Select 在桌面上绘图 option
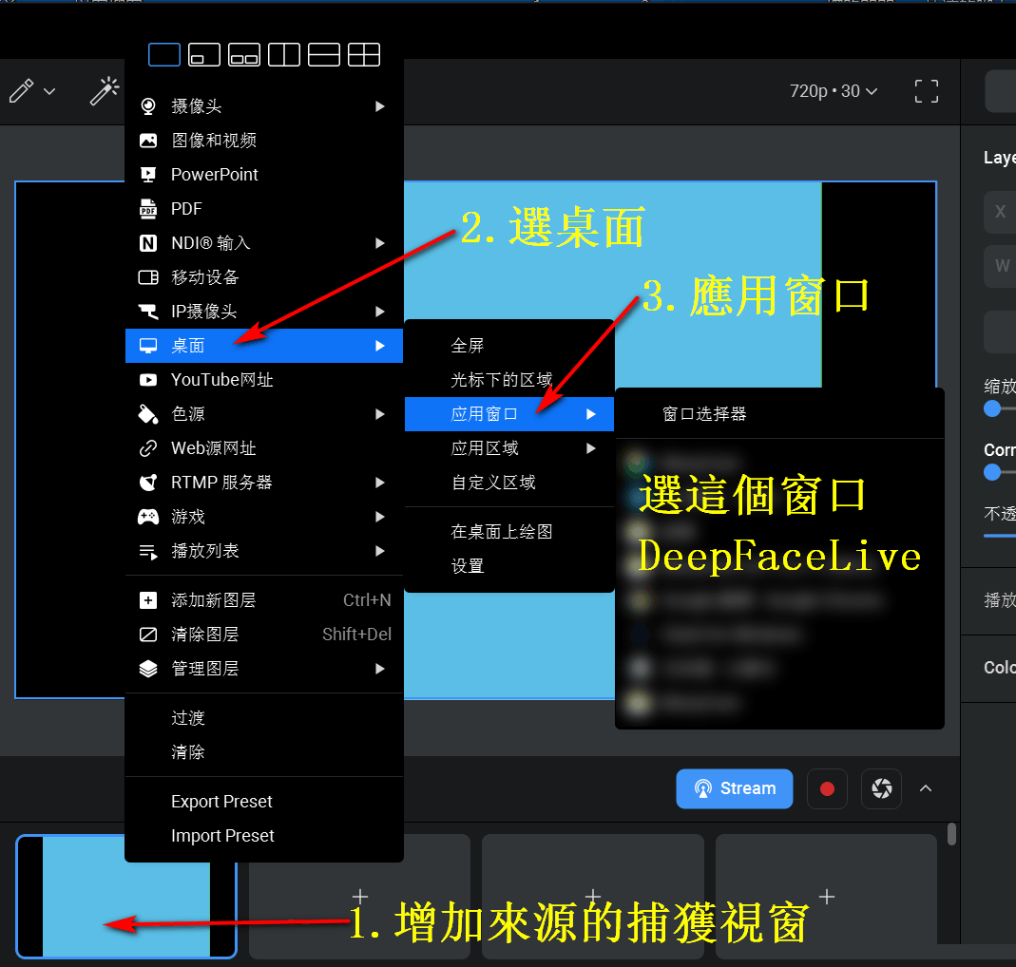The image size is (1016, 967). [x=509, y=532]
